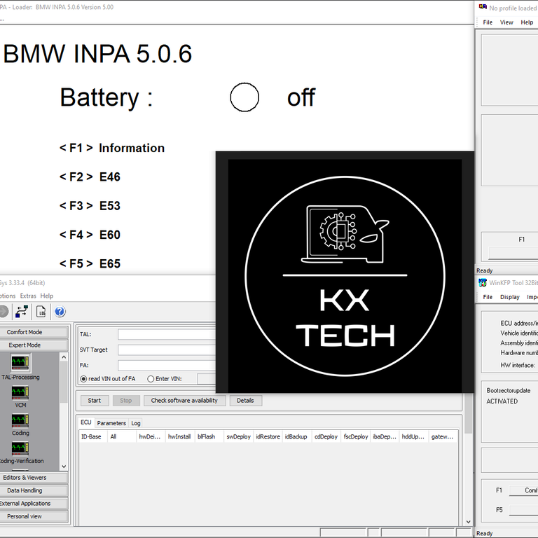Switch to the Log tab

(x=136, y=423)
